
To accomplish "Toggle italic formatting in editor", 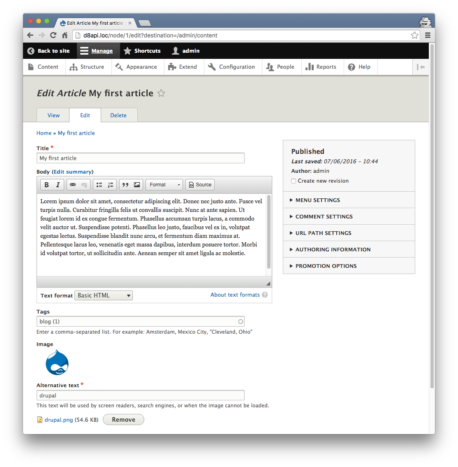I will click(x=58, y=185).
